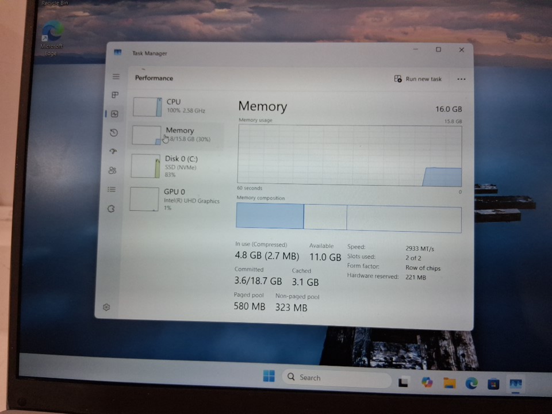Click the Memory composition bar
The width and height of the screenshot is (552, 414).
(348, 218)
